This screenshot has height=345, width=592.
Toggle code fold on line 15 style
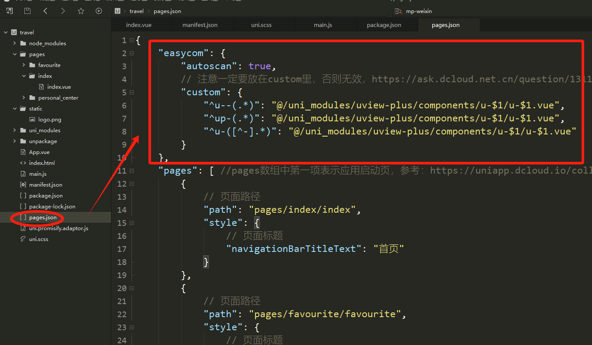click(131, 223)
